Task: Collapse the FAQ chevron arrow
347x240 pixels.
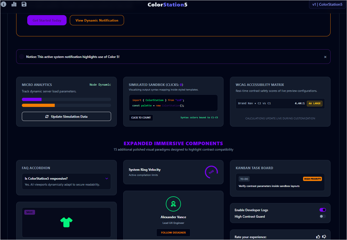Action: coord(107,178)
